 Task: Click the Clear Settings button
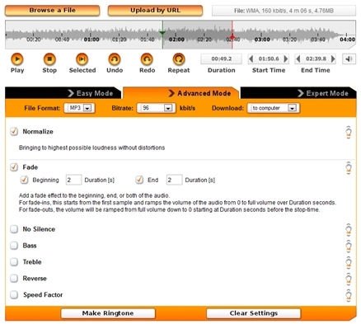[254, 313]
